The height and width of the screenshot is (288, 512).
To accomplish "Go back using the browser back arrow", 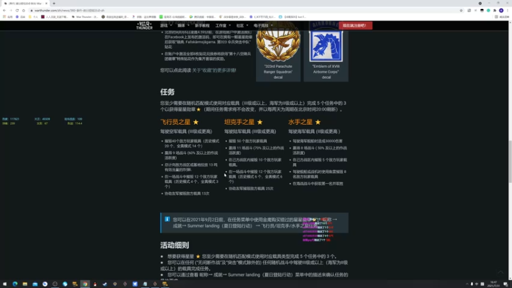I will click(4, 10).
